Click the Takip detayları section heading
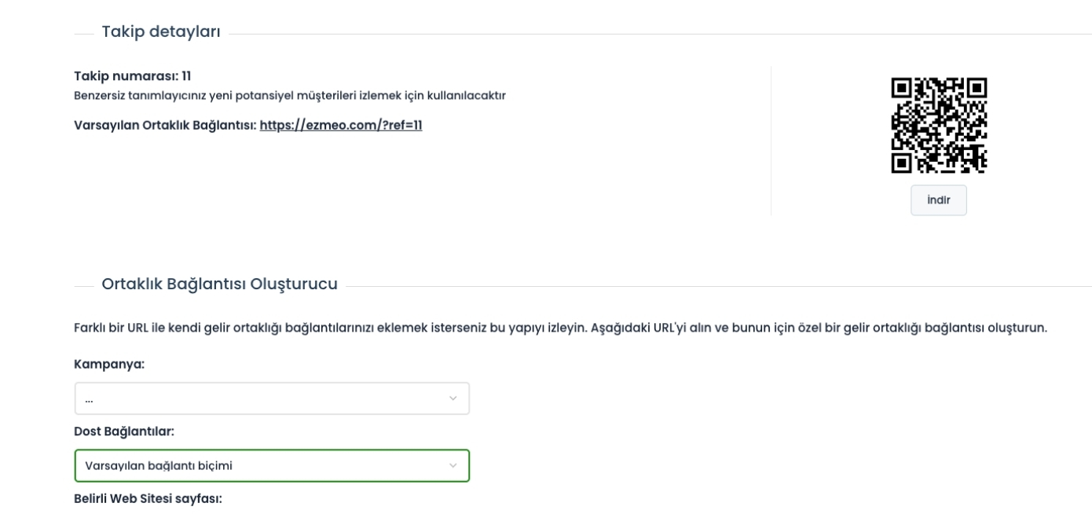The width and height of the screenshot is (1092, 514). 161,31
